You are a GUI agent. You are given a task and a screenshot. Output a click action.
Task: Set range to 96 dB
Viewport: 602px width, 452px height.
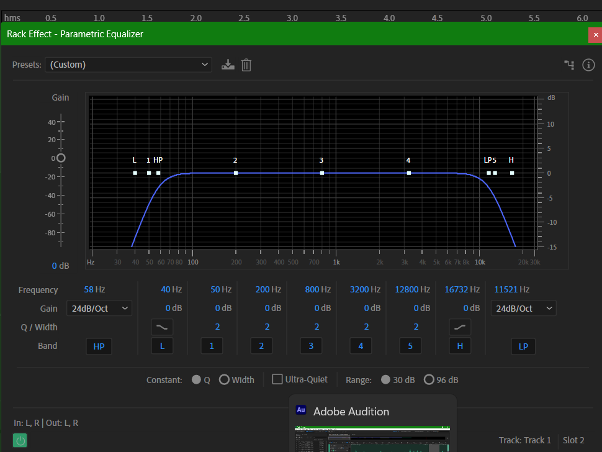429,380
